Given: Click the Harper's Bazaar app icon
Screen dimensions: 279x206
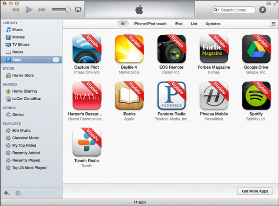Looking at the screenshot, I should point(87,96).
